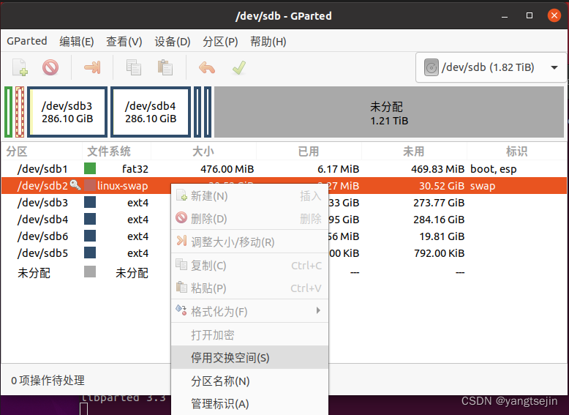Screen dimensions: 569x415
Task: Click the swap flag in sdb2 row
Action: [483, 186]
